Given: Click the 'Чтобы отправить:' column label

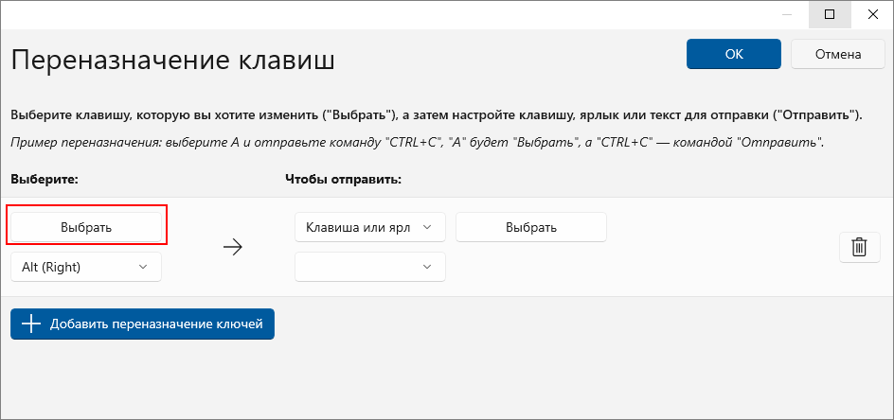Looking at the screenshot, I should point(344,179).
